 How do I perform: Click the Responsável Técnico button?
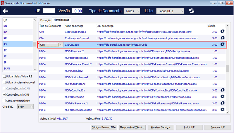point(132,127)
